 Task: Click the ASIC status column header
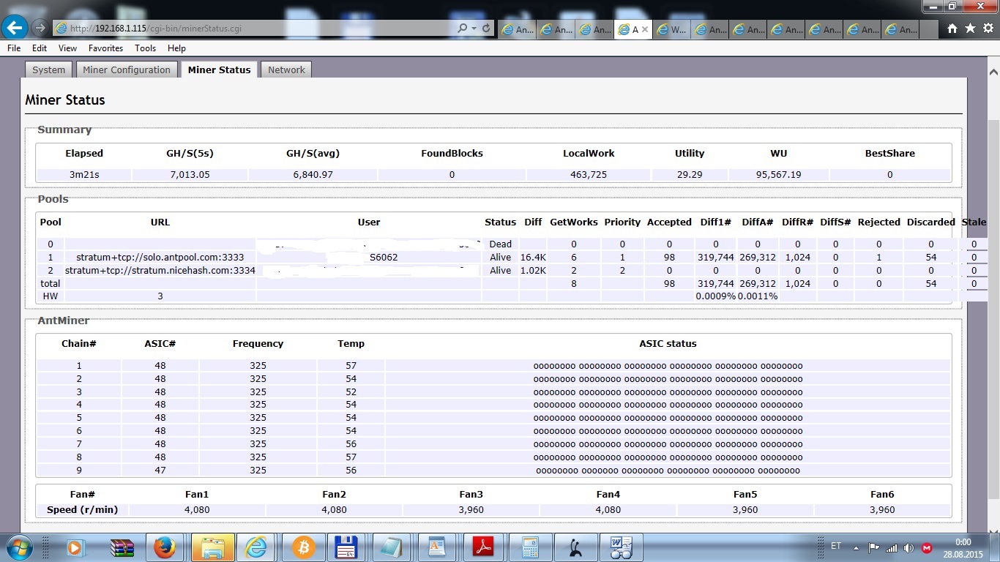click(668, 343)
